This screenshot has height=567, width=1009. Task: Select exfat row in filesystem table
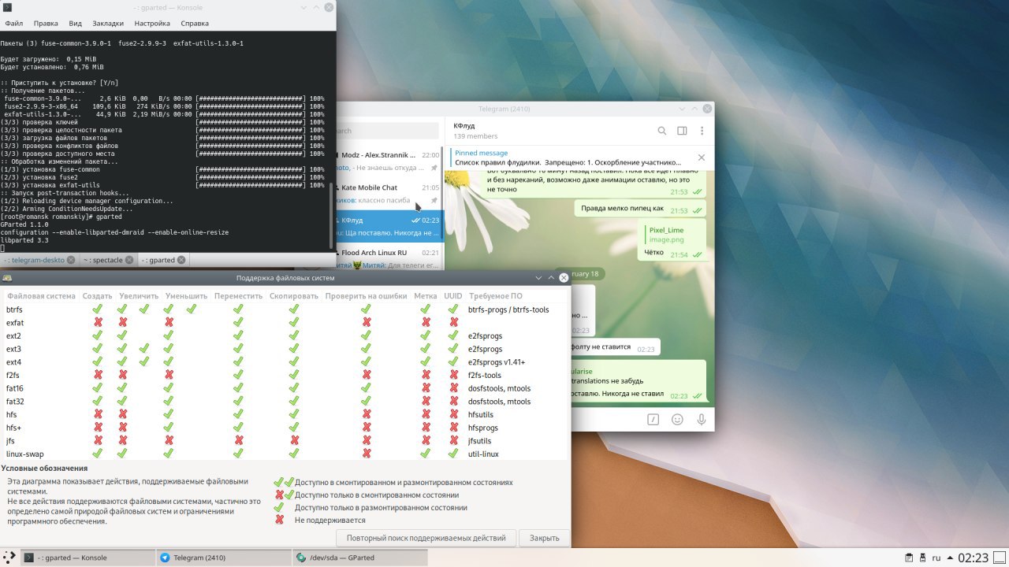pos(284,323)
